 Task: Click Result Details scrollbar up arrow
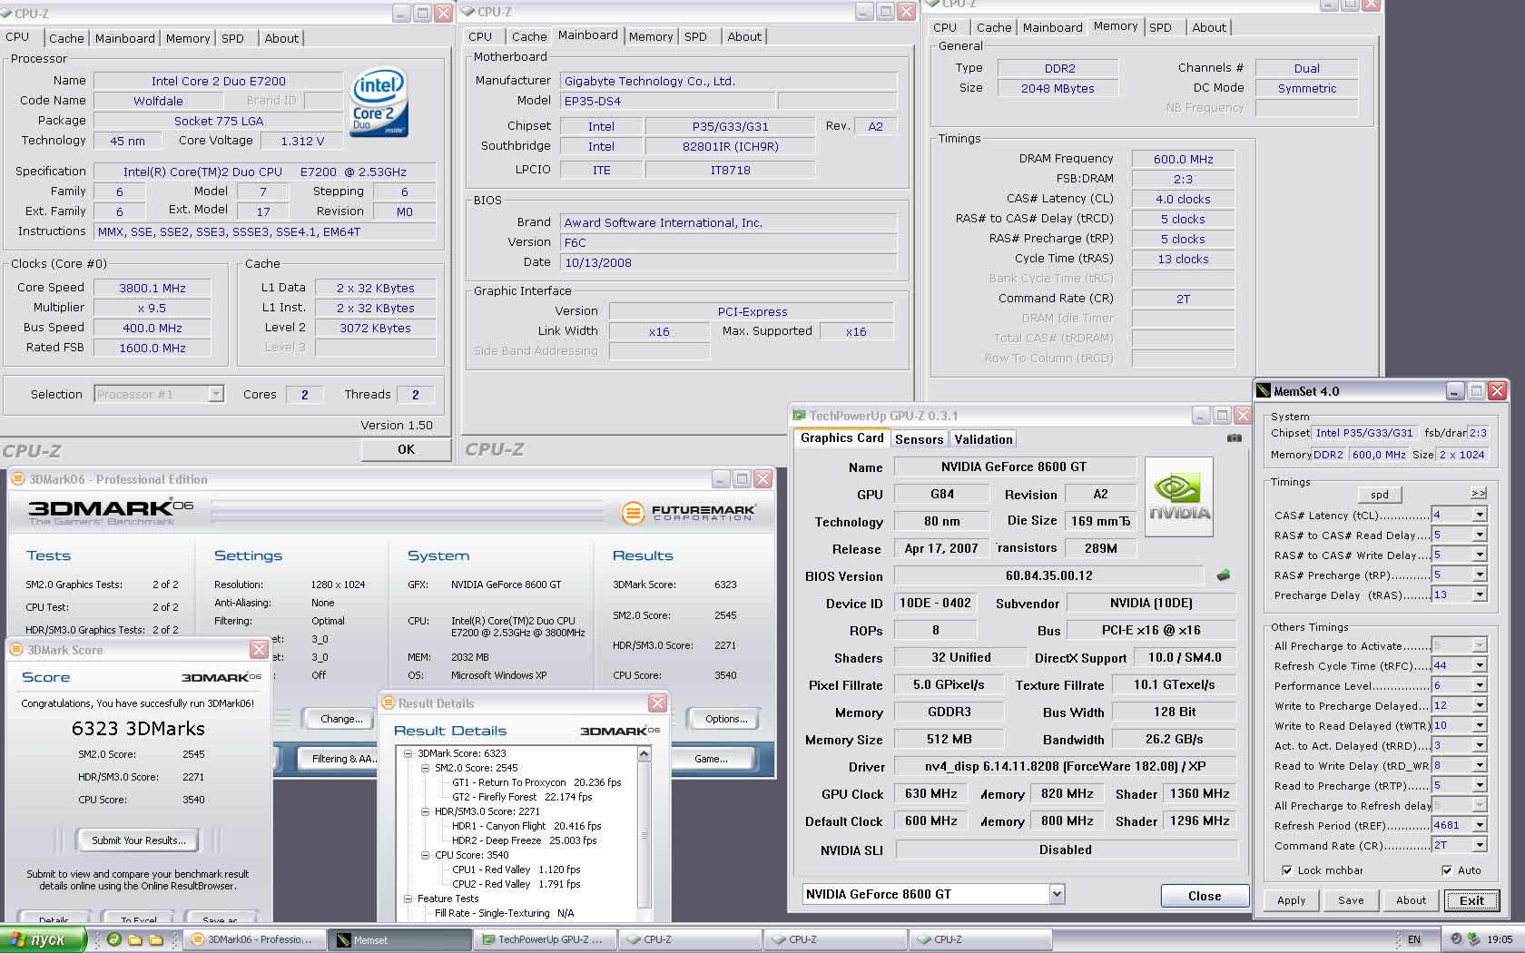click(x=644, y=753)
